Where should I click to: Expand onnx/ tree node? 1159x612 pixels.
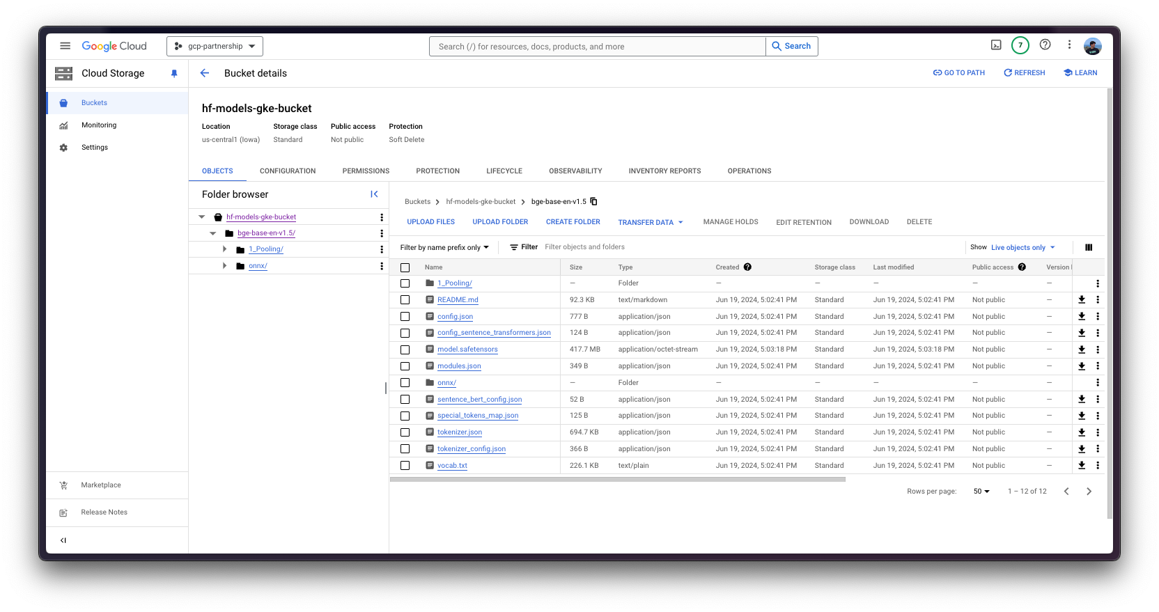224,266
